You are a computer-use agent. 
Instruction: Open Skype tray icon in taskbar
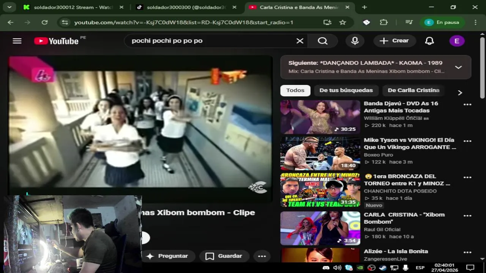349,268
